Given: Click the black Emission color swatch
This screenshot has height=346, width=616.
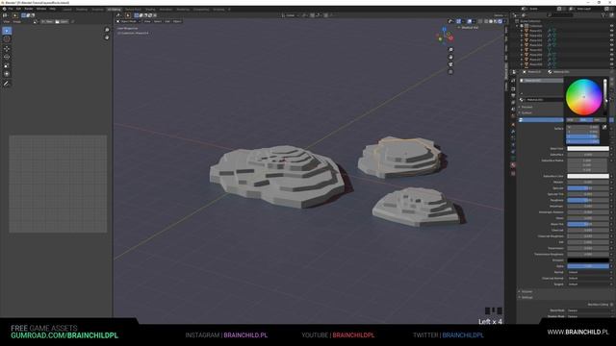Looking at the screenshot, I should tap(588, 260).
